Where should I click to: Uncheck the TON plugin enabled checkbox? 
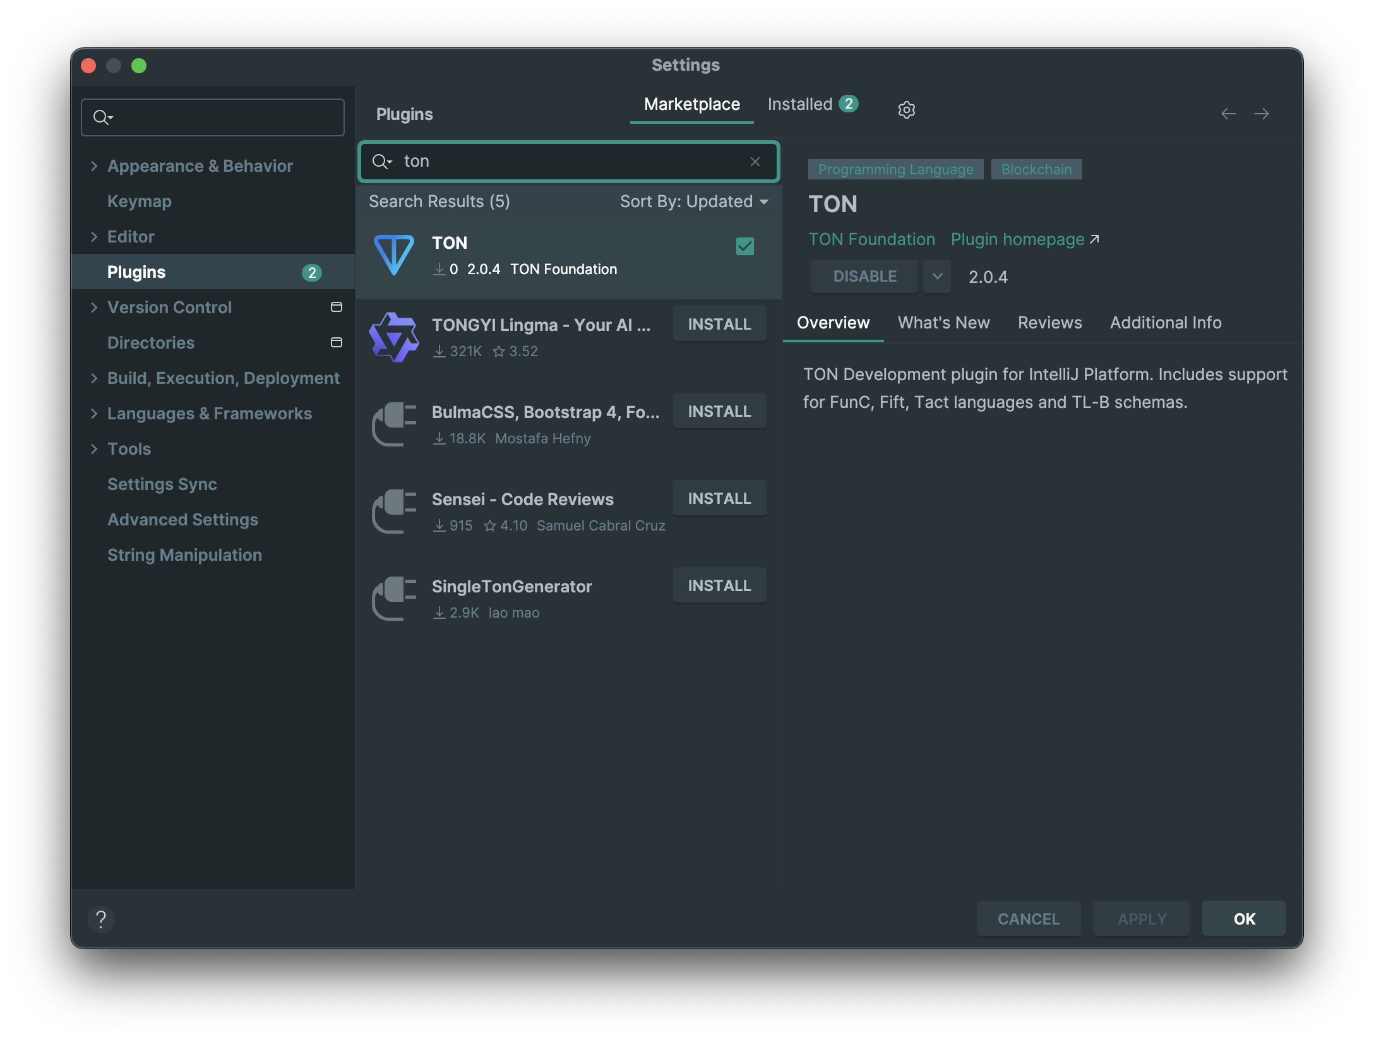(x=744, y=246)
